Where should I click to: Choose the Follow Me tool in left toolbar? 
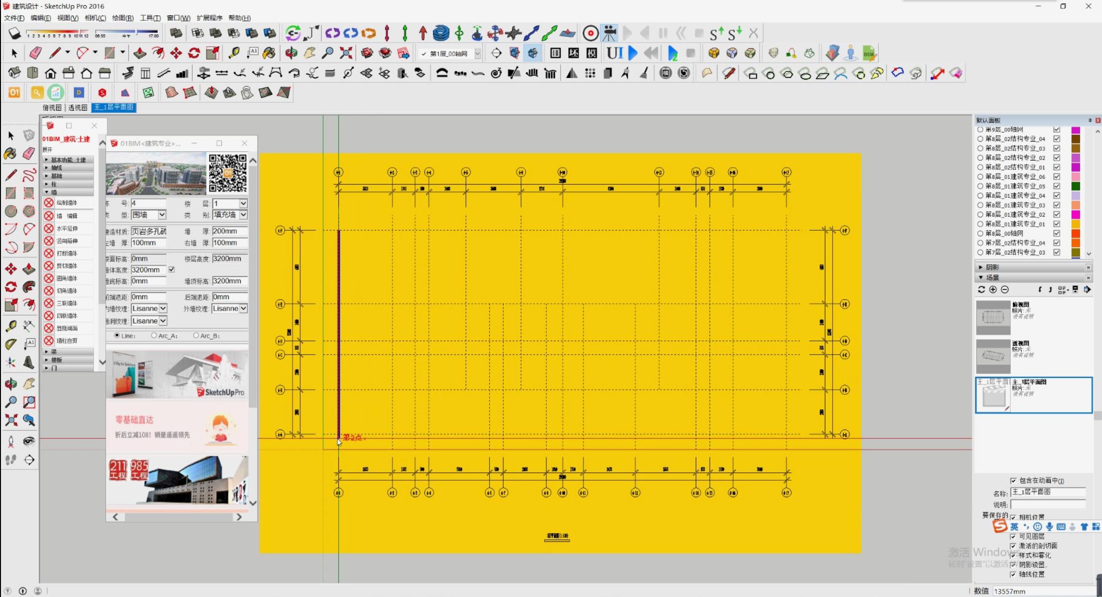click(29, 287)
